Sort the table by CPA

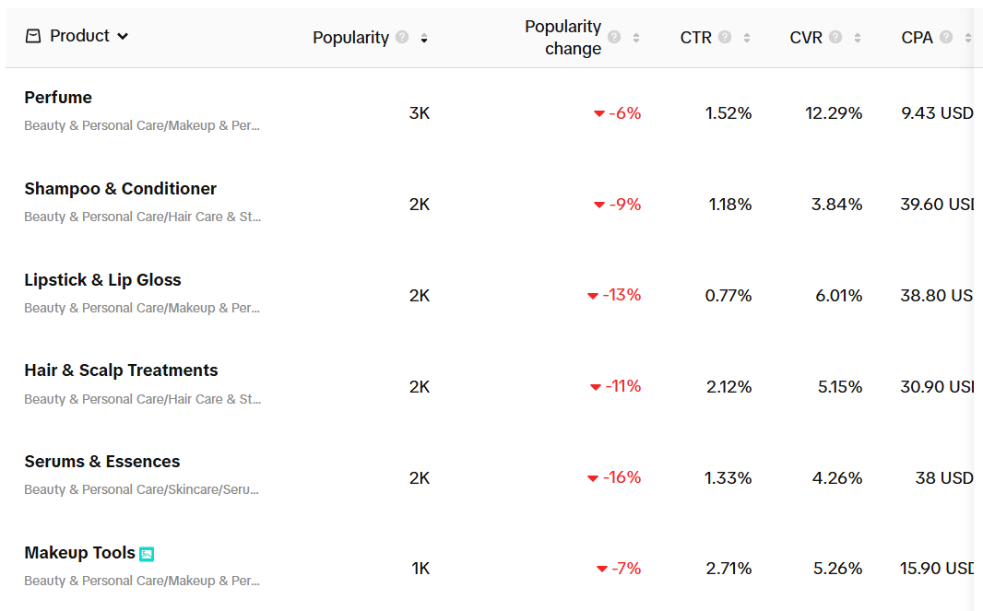point(967,38)
